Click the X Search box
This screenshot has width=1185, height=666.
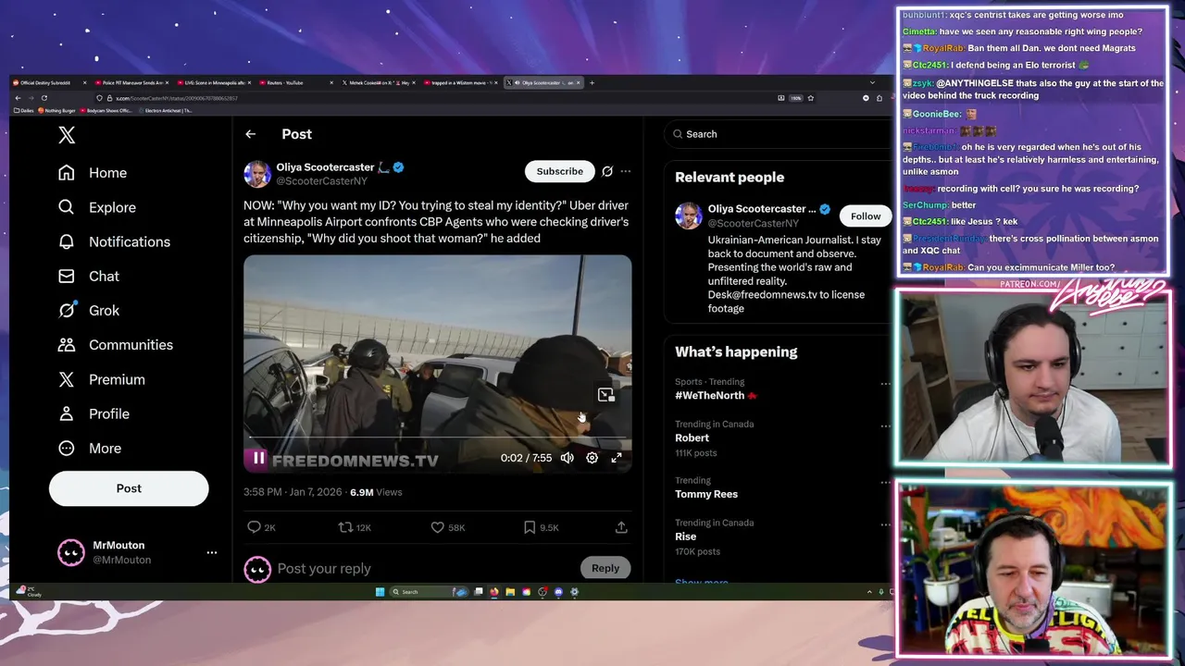point(778,134)
